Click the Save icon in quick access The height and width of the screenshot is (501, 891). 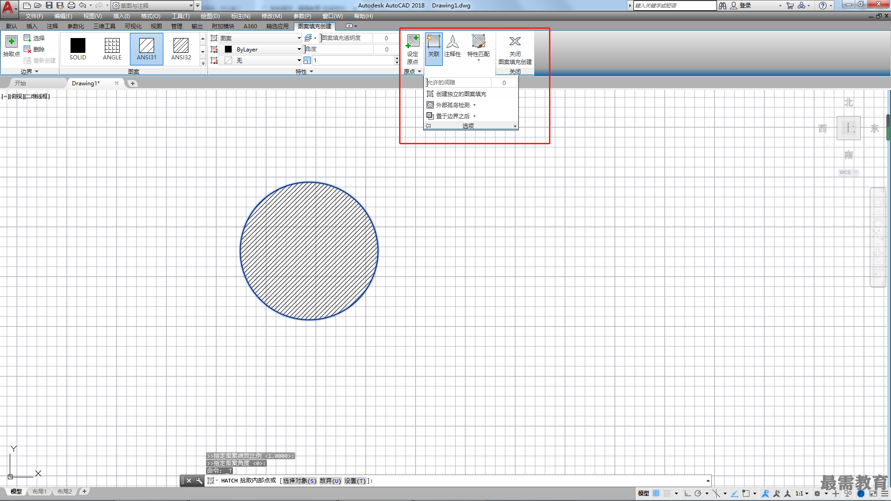point(49,6)
